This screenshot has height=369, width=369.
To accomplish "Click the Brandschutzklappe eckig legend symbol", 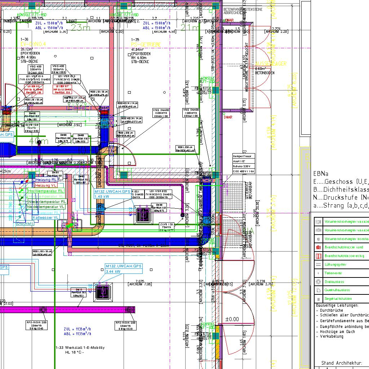I will tap(318, 256).
